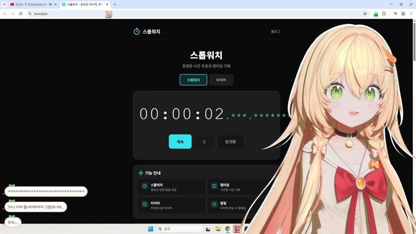Viewport: 416px width, 234px height.
Task: Click the 정밀한 시간 측정과 랩타임 기록 subtitle
Action: (x=206, y=66)
